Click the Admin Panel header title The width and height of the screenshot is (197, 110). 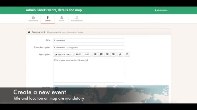[54, 10]
